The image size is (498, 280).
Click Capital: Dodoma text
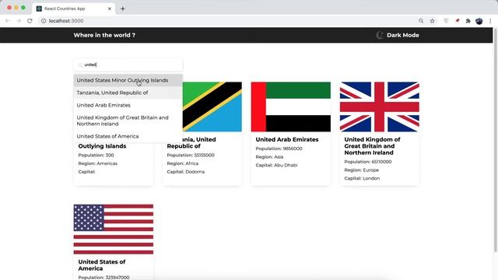(186, 171)
